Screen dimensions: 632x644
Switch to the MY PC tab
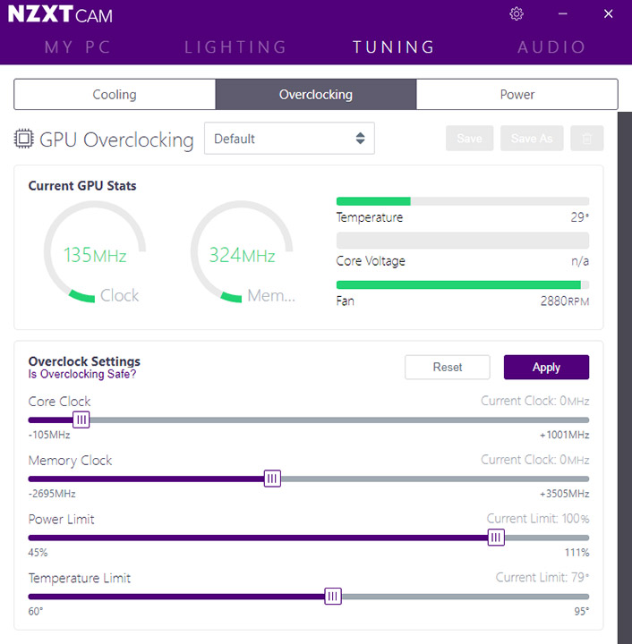pyautogui.click(x=78, y=47)
